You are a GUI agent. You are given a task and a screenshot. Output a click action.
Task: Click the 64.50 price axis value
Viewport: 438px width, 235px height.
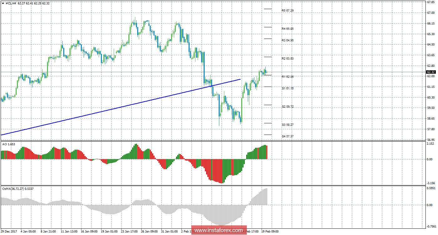pyautogui.click(x=431, y=45)
